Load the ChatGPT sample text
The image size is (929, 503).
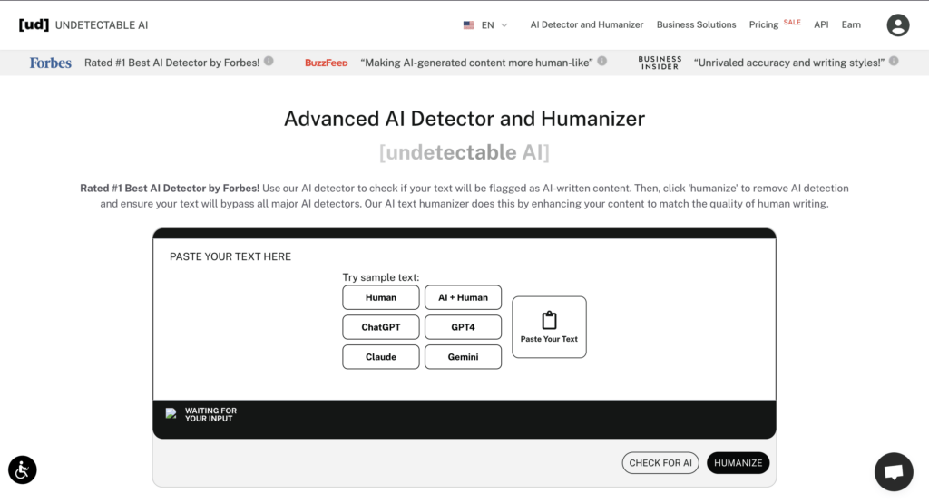point(380,326)
